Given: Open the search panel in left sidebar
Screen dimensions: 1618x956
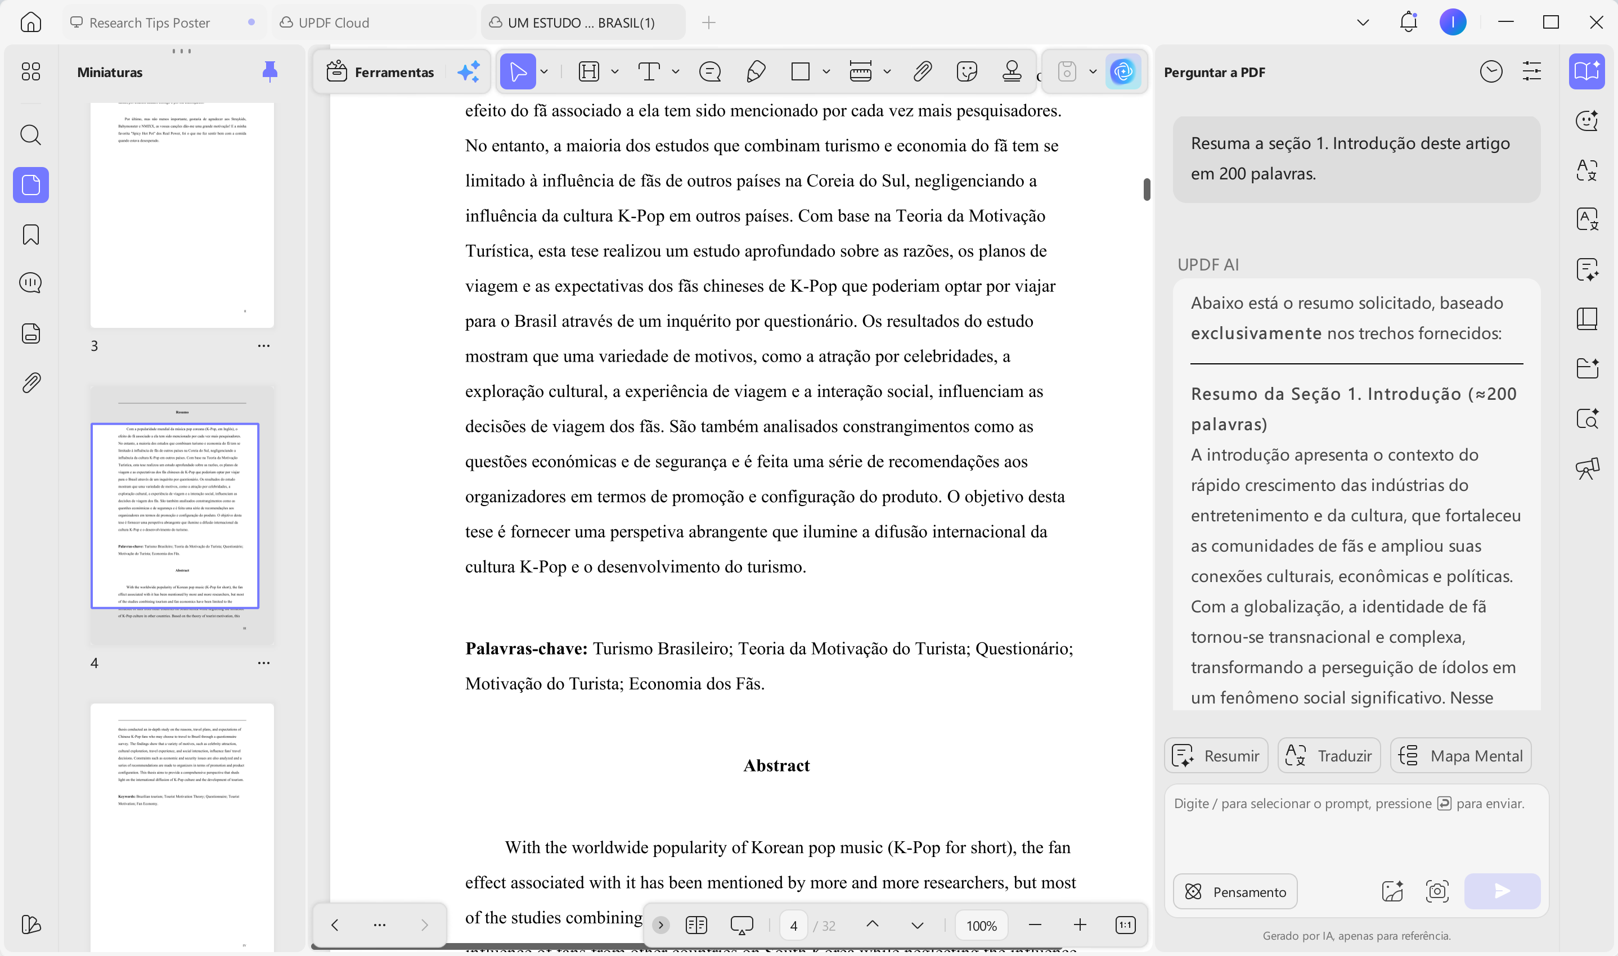Looking at the screenshot, I should click(30, 134).
